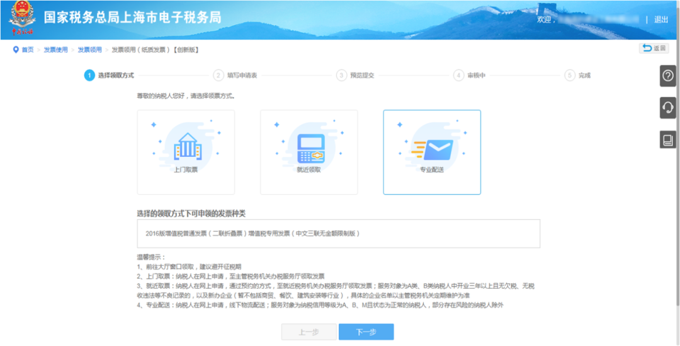Select the 专业配送 option card
The image size is (680, 346).
pos(432,152)
